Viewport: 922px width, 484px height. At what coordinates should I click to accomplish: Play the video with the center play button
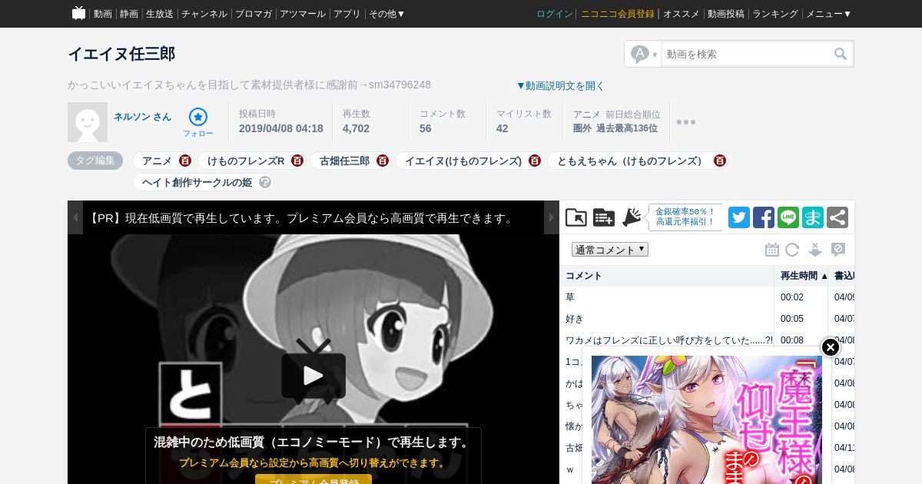(313, 375)
